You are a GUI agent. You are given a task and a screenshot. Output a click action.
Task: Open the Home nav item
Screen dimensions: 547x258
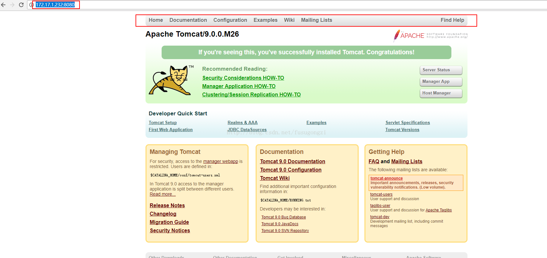[156, 20]
